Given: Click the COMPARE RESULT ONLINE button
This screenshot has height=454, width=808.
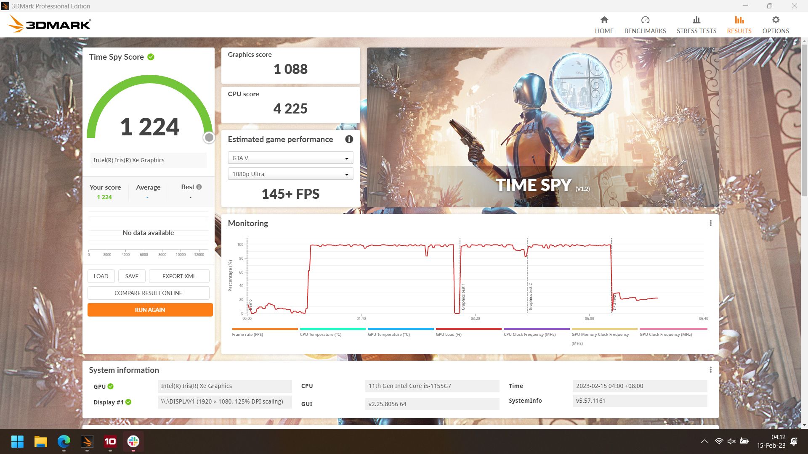Looking at the screenshot, I should (149, 293).
